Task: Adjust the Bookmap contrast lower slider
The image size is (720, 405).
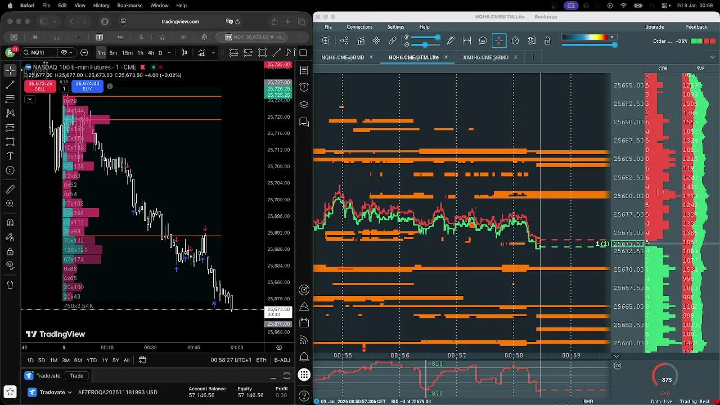Action: pyautogui.click(x=425, y=44)
